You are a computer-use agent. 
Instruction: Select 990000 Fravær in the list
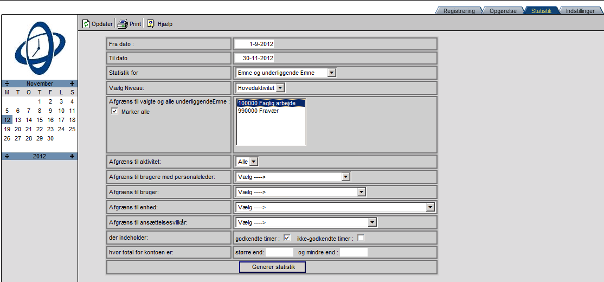pyautogui.click(x=258, y=111)
